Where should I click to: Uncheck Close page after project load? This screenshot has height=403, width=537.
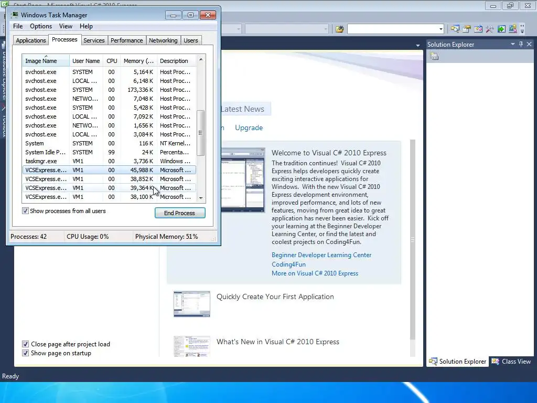[25, 344]
